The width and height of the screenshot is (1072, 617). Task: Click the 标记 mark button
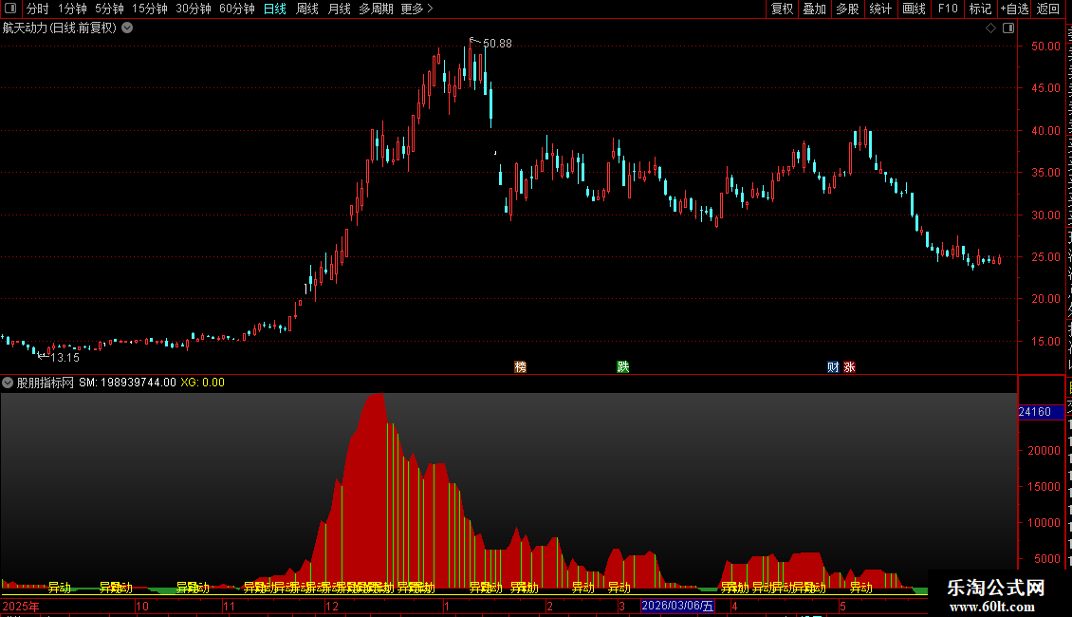[x=980, y=9]
